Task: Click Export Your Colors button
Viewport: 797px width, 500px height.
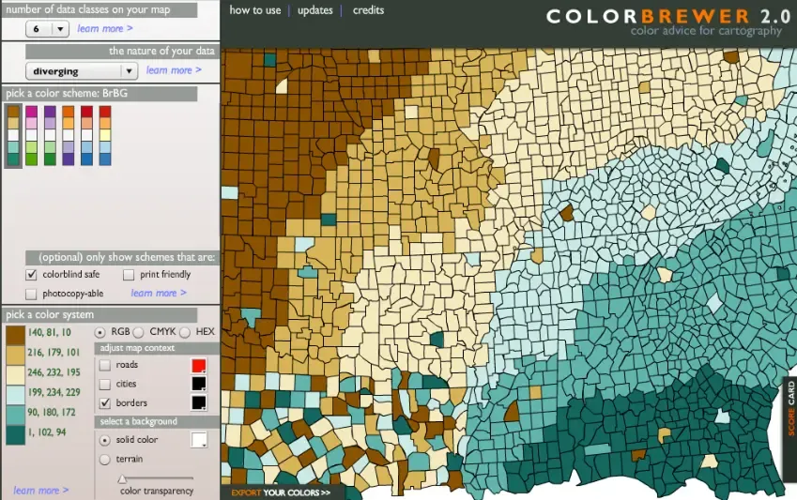Action: 282,492
